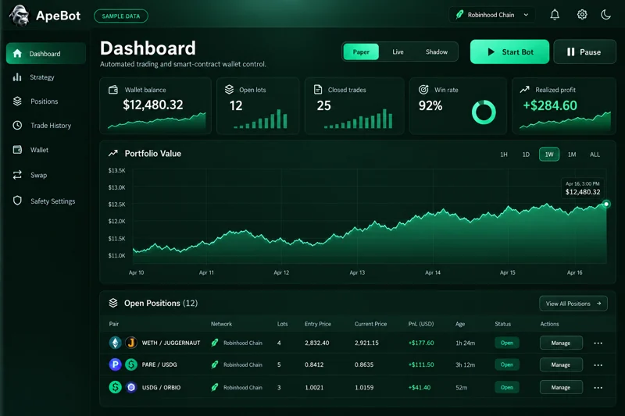Set chart range to 1W
This screenshot has width=625, height=416.
click(549, 155)
